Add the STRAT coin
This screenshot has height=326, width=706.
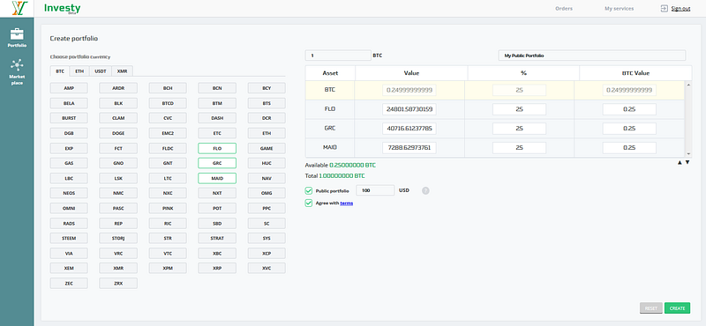217,238
